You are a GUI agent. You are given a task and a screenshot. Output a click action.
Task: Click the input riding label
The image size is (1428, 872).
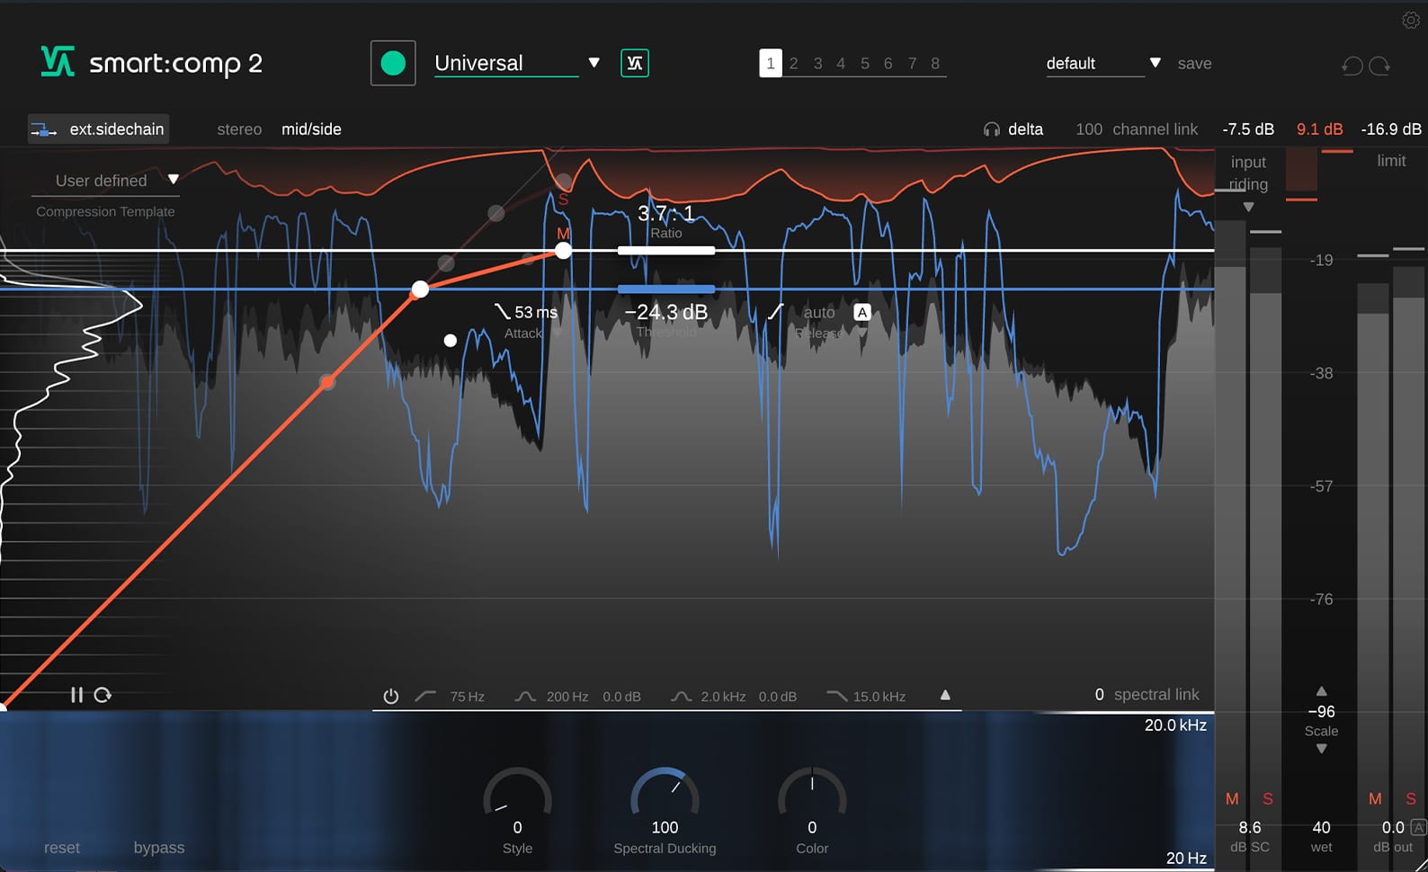1248,173
